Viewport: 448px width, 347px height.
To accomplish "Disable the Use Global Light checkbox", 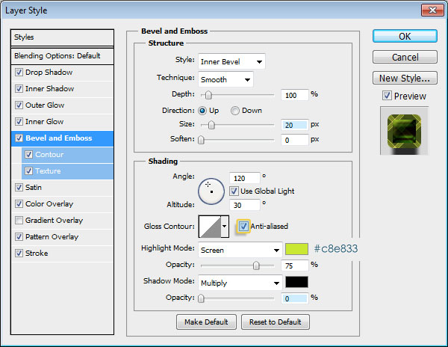I will [x=234, y=191].
